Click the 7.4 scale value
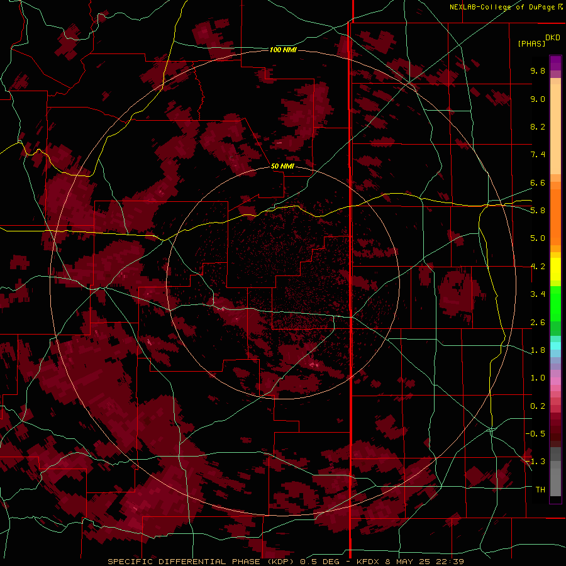This screenshot has height=566, width=566. tap(538, 155)
